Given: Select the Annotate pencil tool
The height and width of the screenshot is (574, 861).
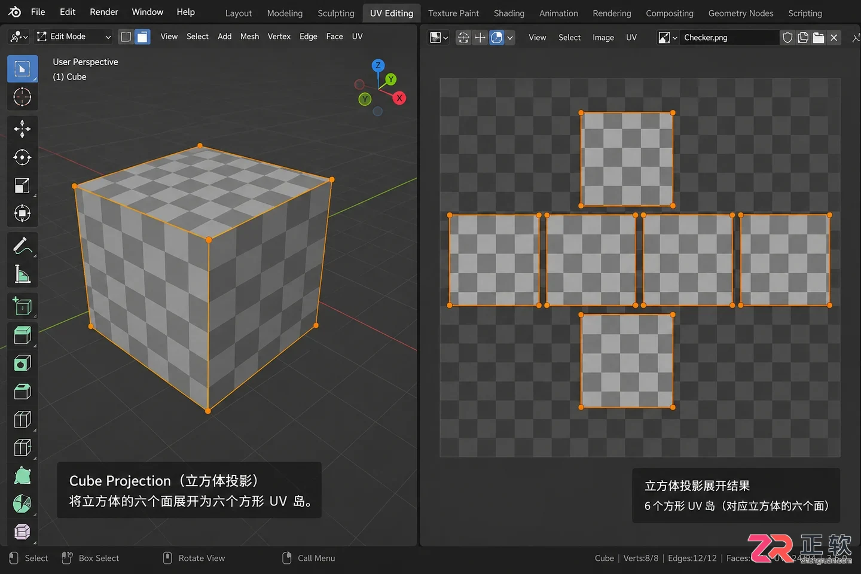Looking at the screenshot, I should tap(22, 245).
